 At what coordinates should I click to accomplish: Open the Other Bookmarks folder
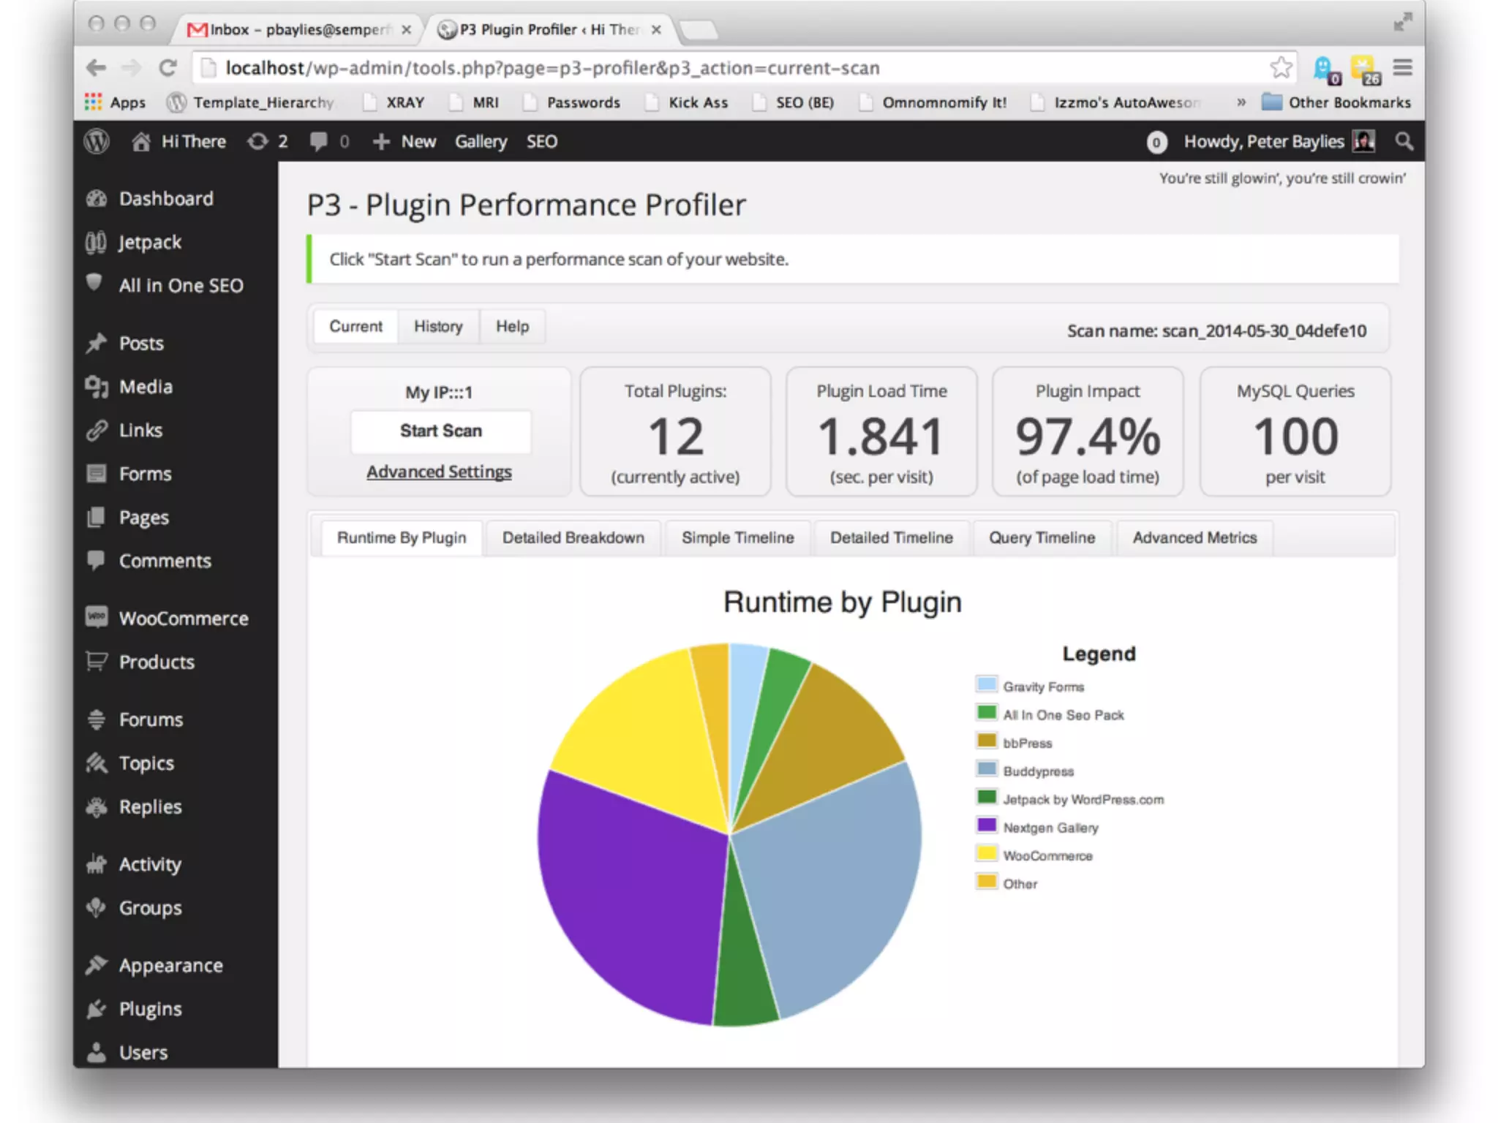(x=1336, y=102)
